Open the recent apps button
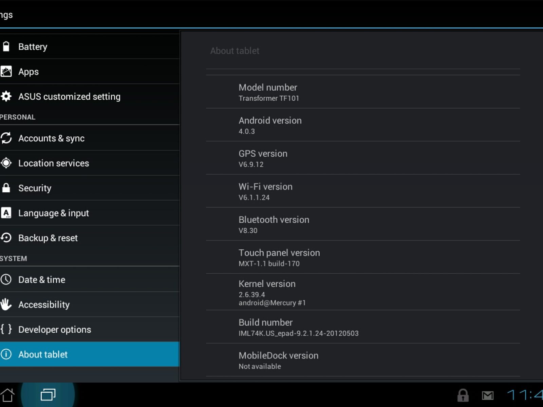 (x=48, y=395)
